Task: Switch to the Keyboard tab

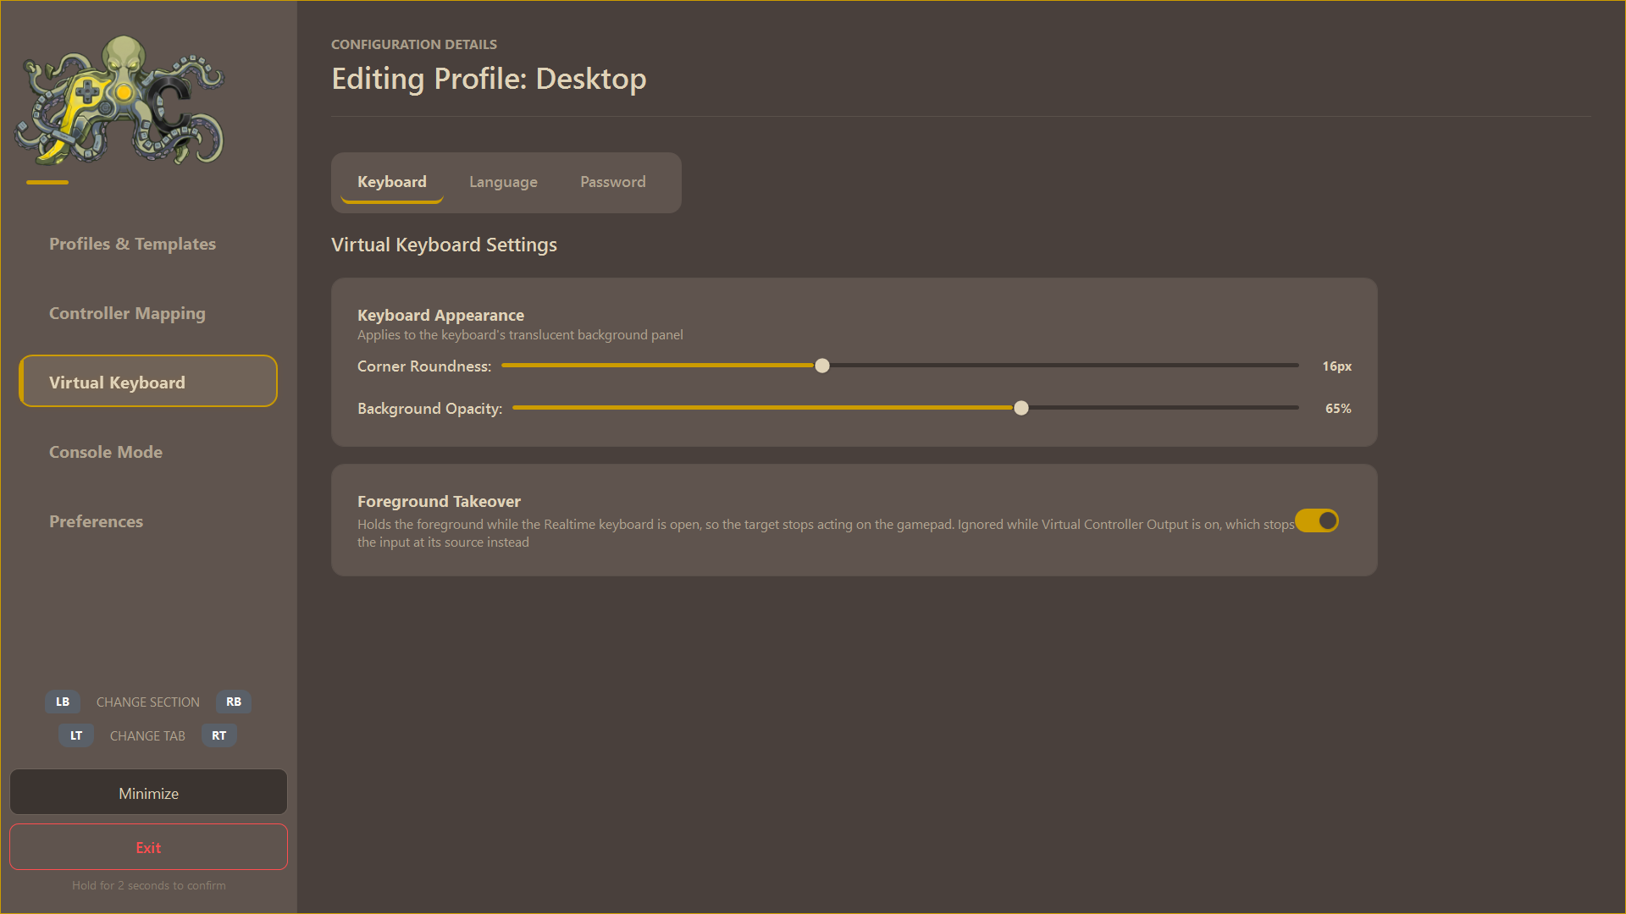Action: coord(392,182)
